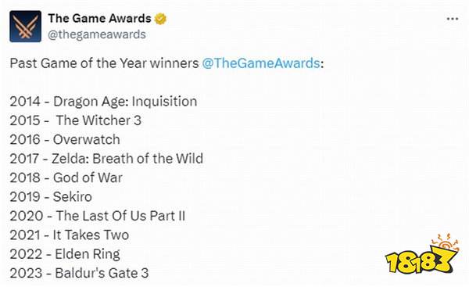Open The Game Awards profile avatar

click(26, 27)
